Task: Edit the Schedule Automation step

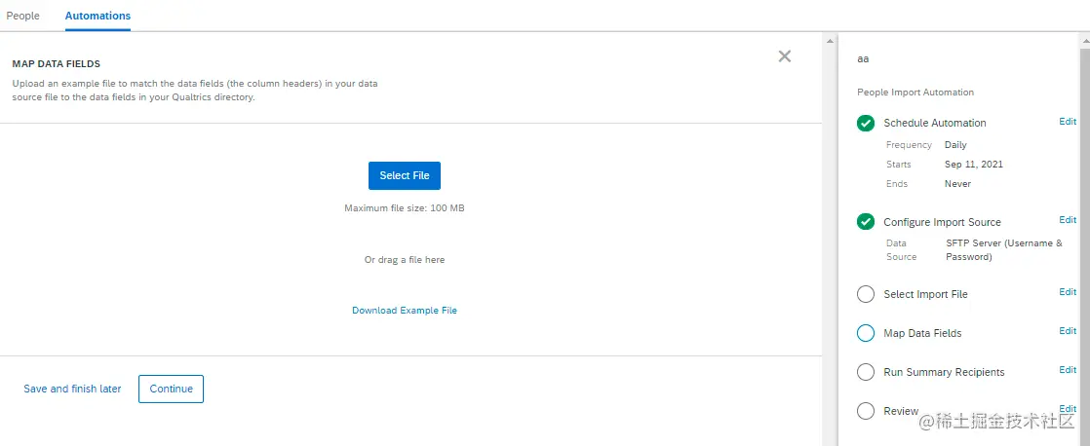Action: point(1068,121)
